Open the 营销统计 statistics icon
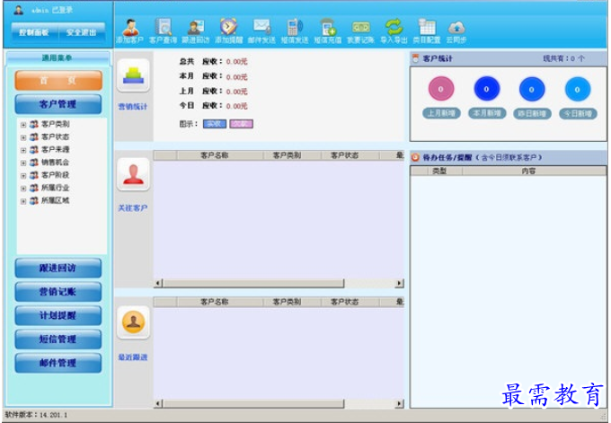 134,75
